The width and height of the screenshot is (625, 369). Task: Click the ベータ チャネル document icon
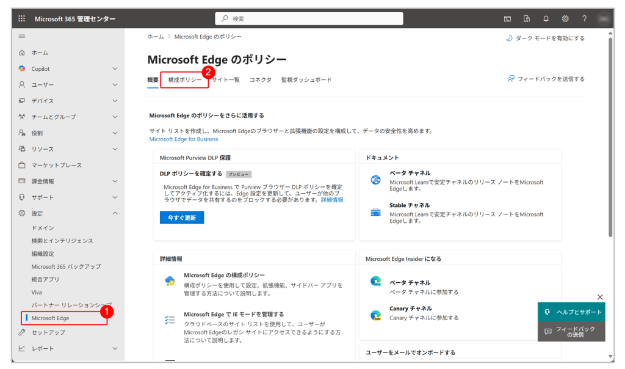click(x=375, y=180)
